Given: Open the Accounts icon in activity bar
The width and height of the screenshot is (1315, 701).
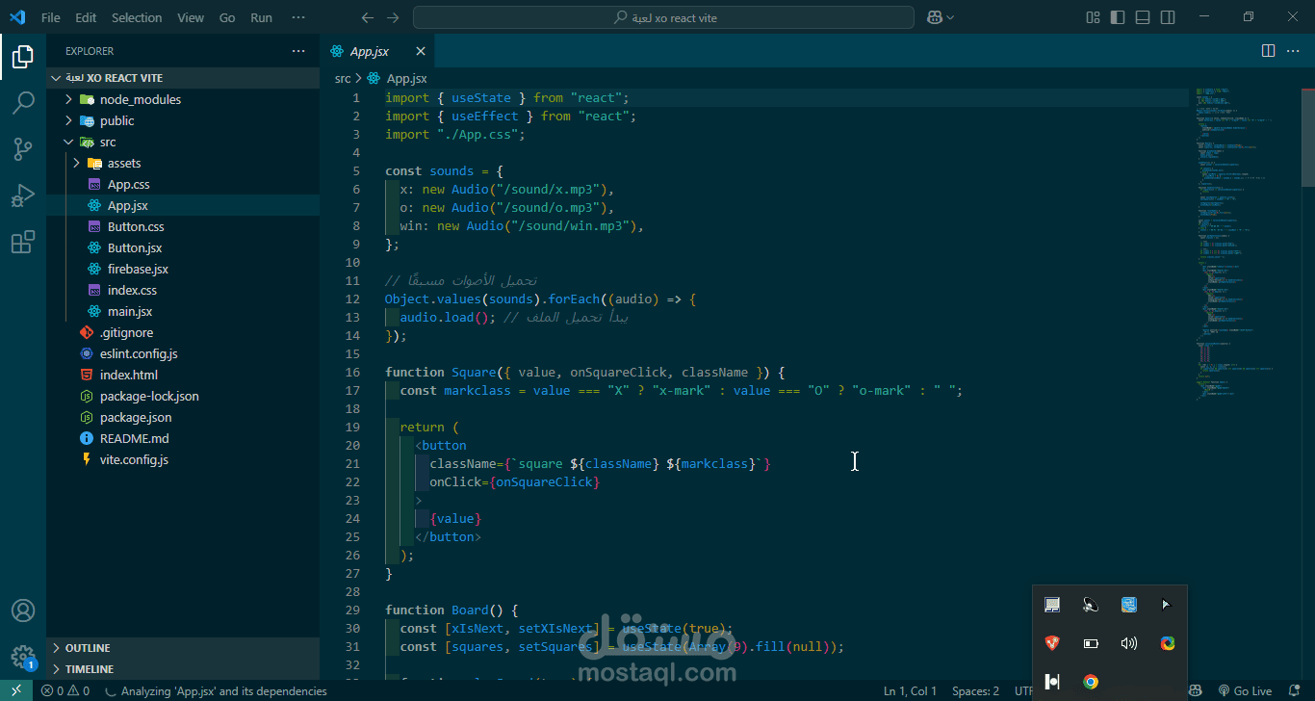Looking at the screenshot, I should coord(23,610).
